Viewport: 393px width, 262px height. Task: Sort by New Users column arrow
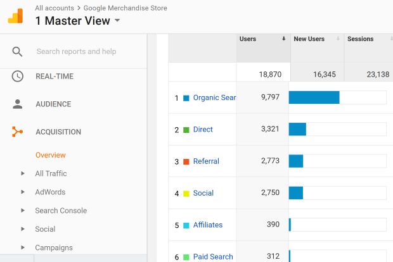point(338,39)
